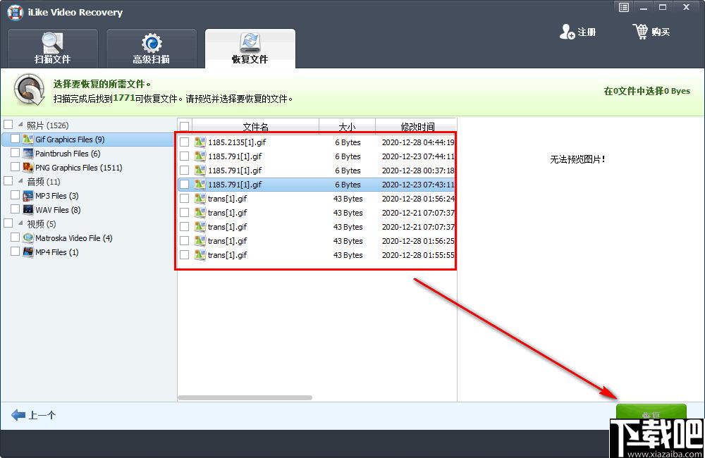
Task: Collapse the 音频 category tree
Action: (x=20, y=180)
